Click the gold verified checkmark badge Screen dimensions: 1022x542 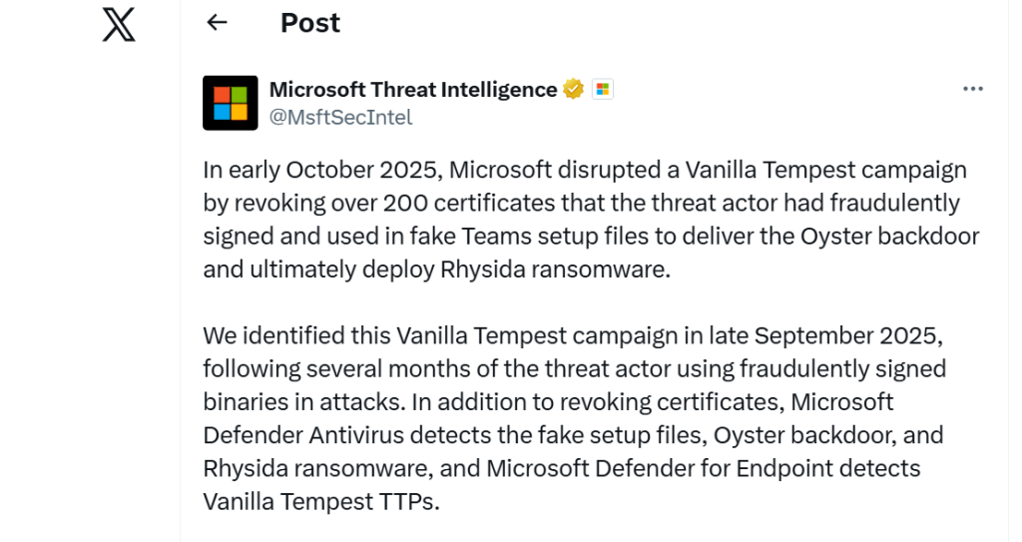(x=573, y=90)
